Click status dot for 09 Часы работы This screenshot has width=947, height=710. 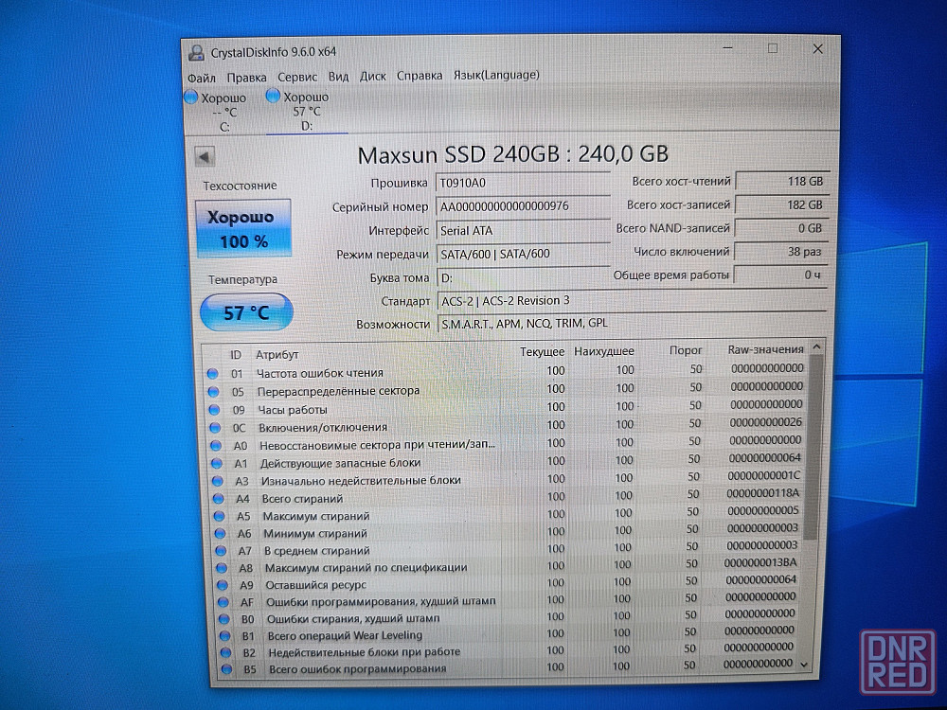214,410
